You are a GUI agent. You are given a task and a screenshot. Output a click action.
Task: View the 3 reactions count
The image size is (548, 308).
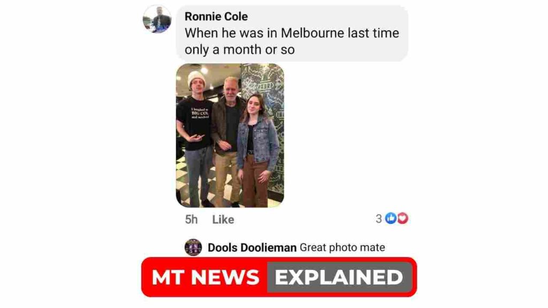[378, 219]
